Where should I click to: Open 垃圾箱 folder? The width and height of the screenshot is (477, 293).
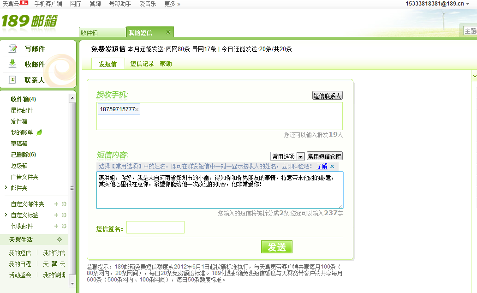(19, 166)
